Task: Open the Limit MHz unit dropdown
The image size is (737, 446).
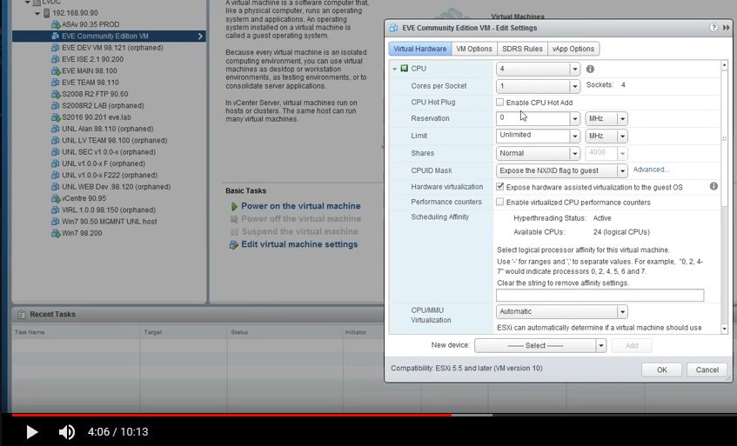Action: point(622,136)
